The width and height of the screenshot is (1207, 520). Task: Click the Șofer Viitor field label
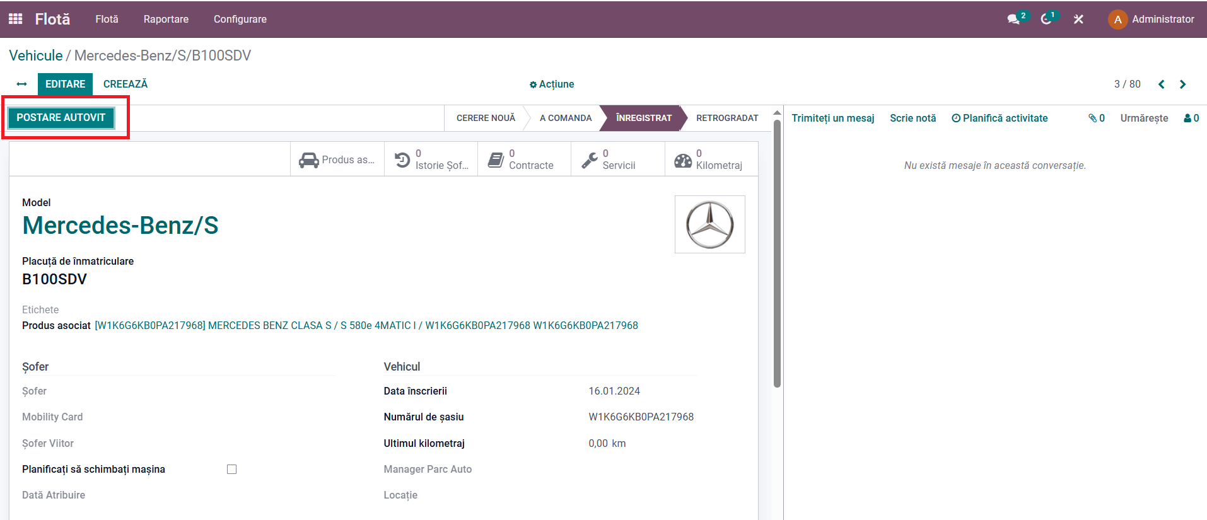[x=48, y=443]
